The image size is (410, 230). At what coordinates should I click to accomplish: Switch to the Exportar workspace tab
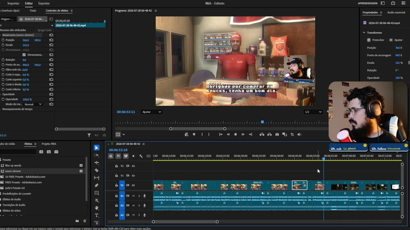[x=44, y=3]
